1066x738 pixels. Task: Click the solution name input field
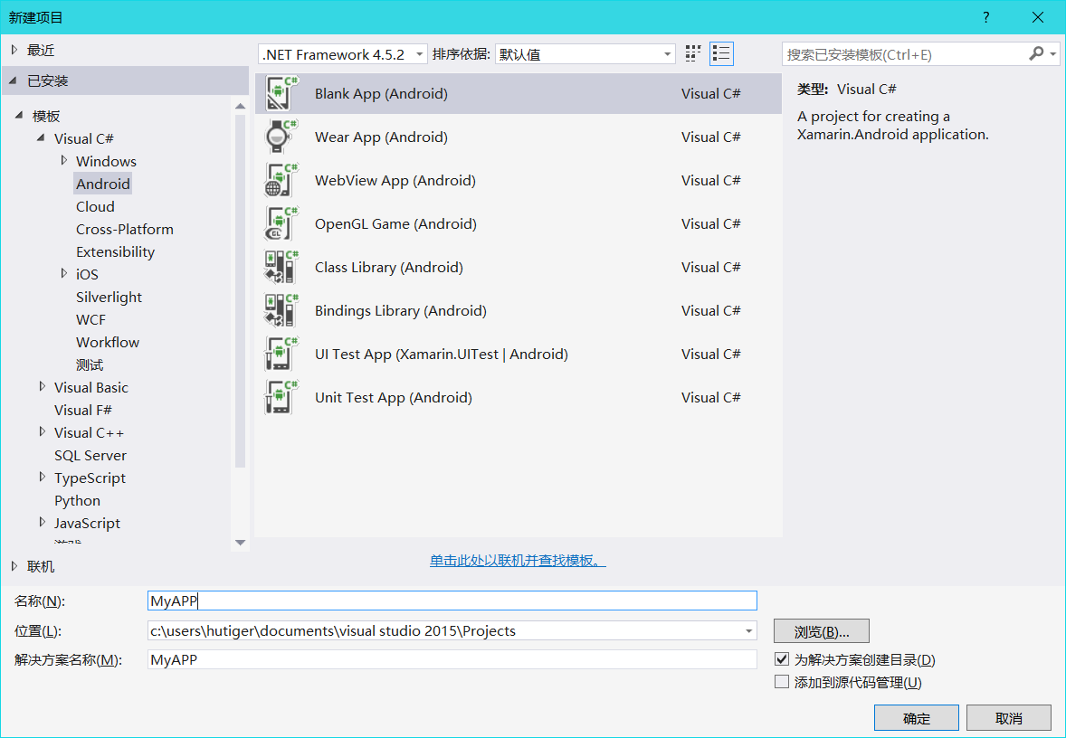click(452, 659)
